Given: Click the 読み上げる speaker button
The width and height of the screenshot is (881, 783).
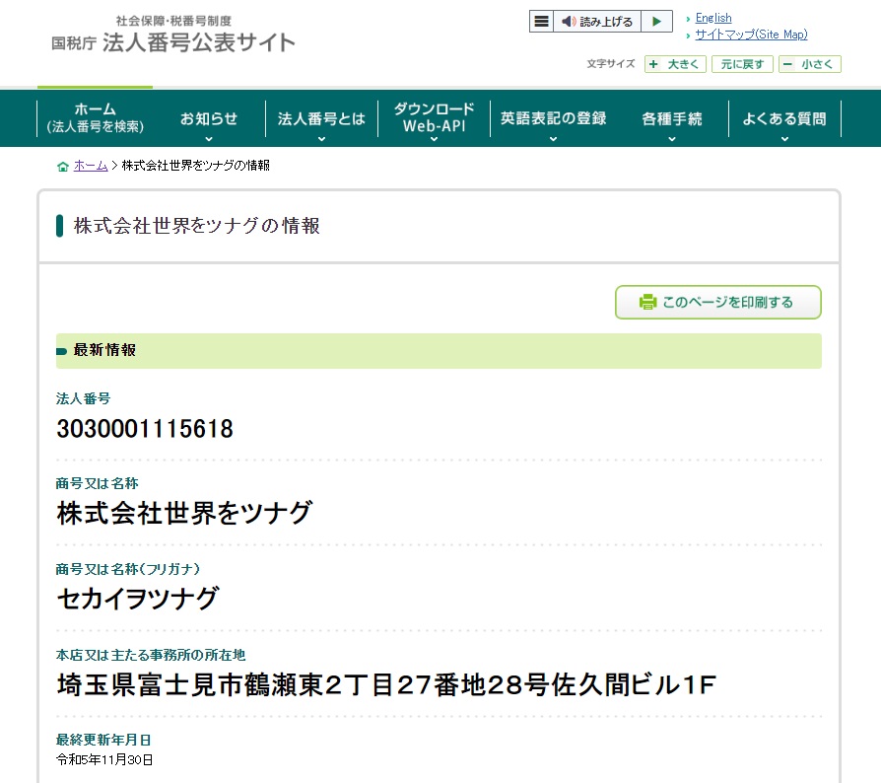Looking at the screenshot, I should pos(597,22).
